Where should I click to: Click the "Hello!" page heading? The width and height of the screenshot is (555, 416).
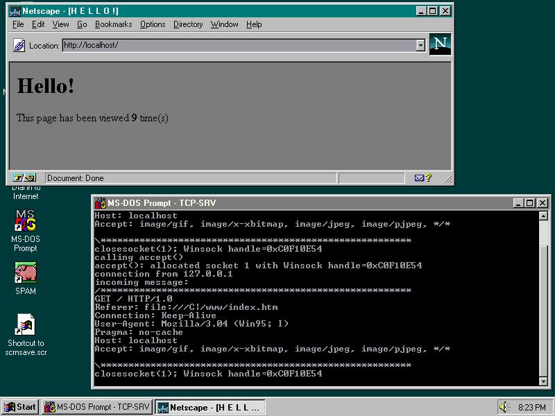46,85
